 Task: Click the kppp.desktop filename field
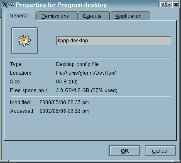[x=114, y=41]
